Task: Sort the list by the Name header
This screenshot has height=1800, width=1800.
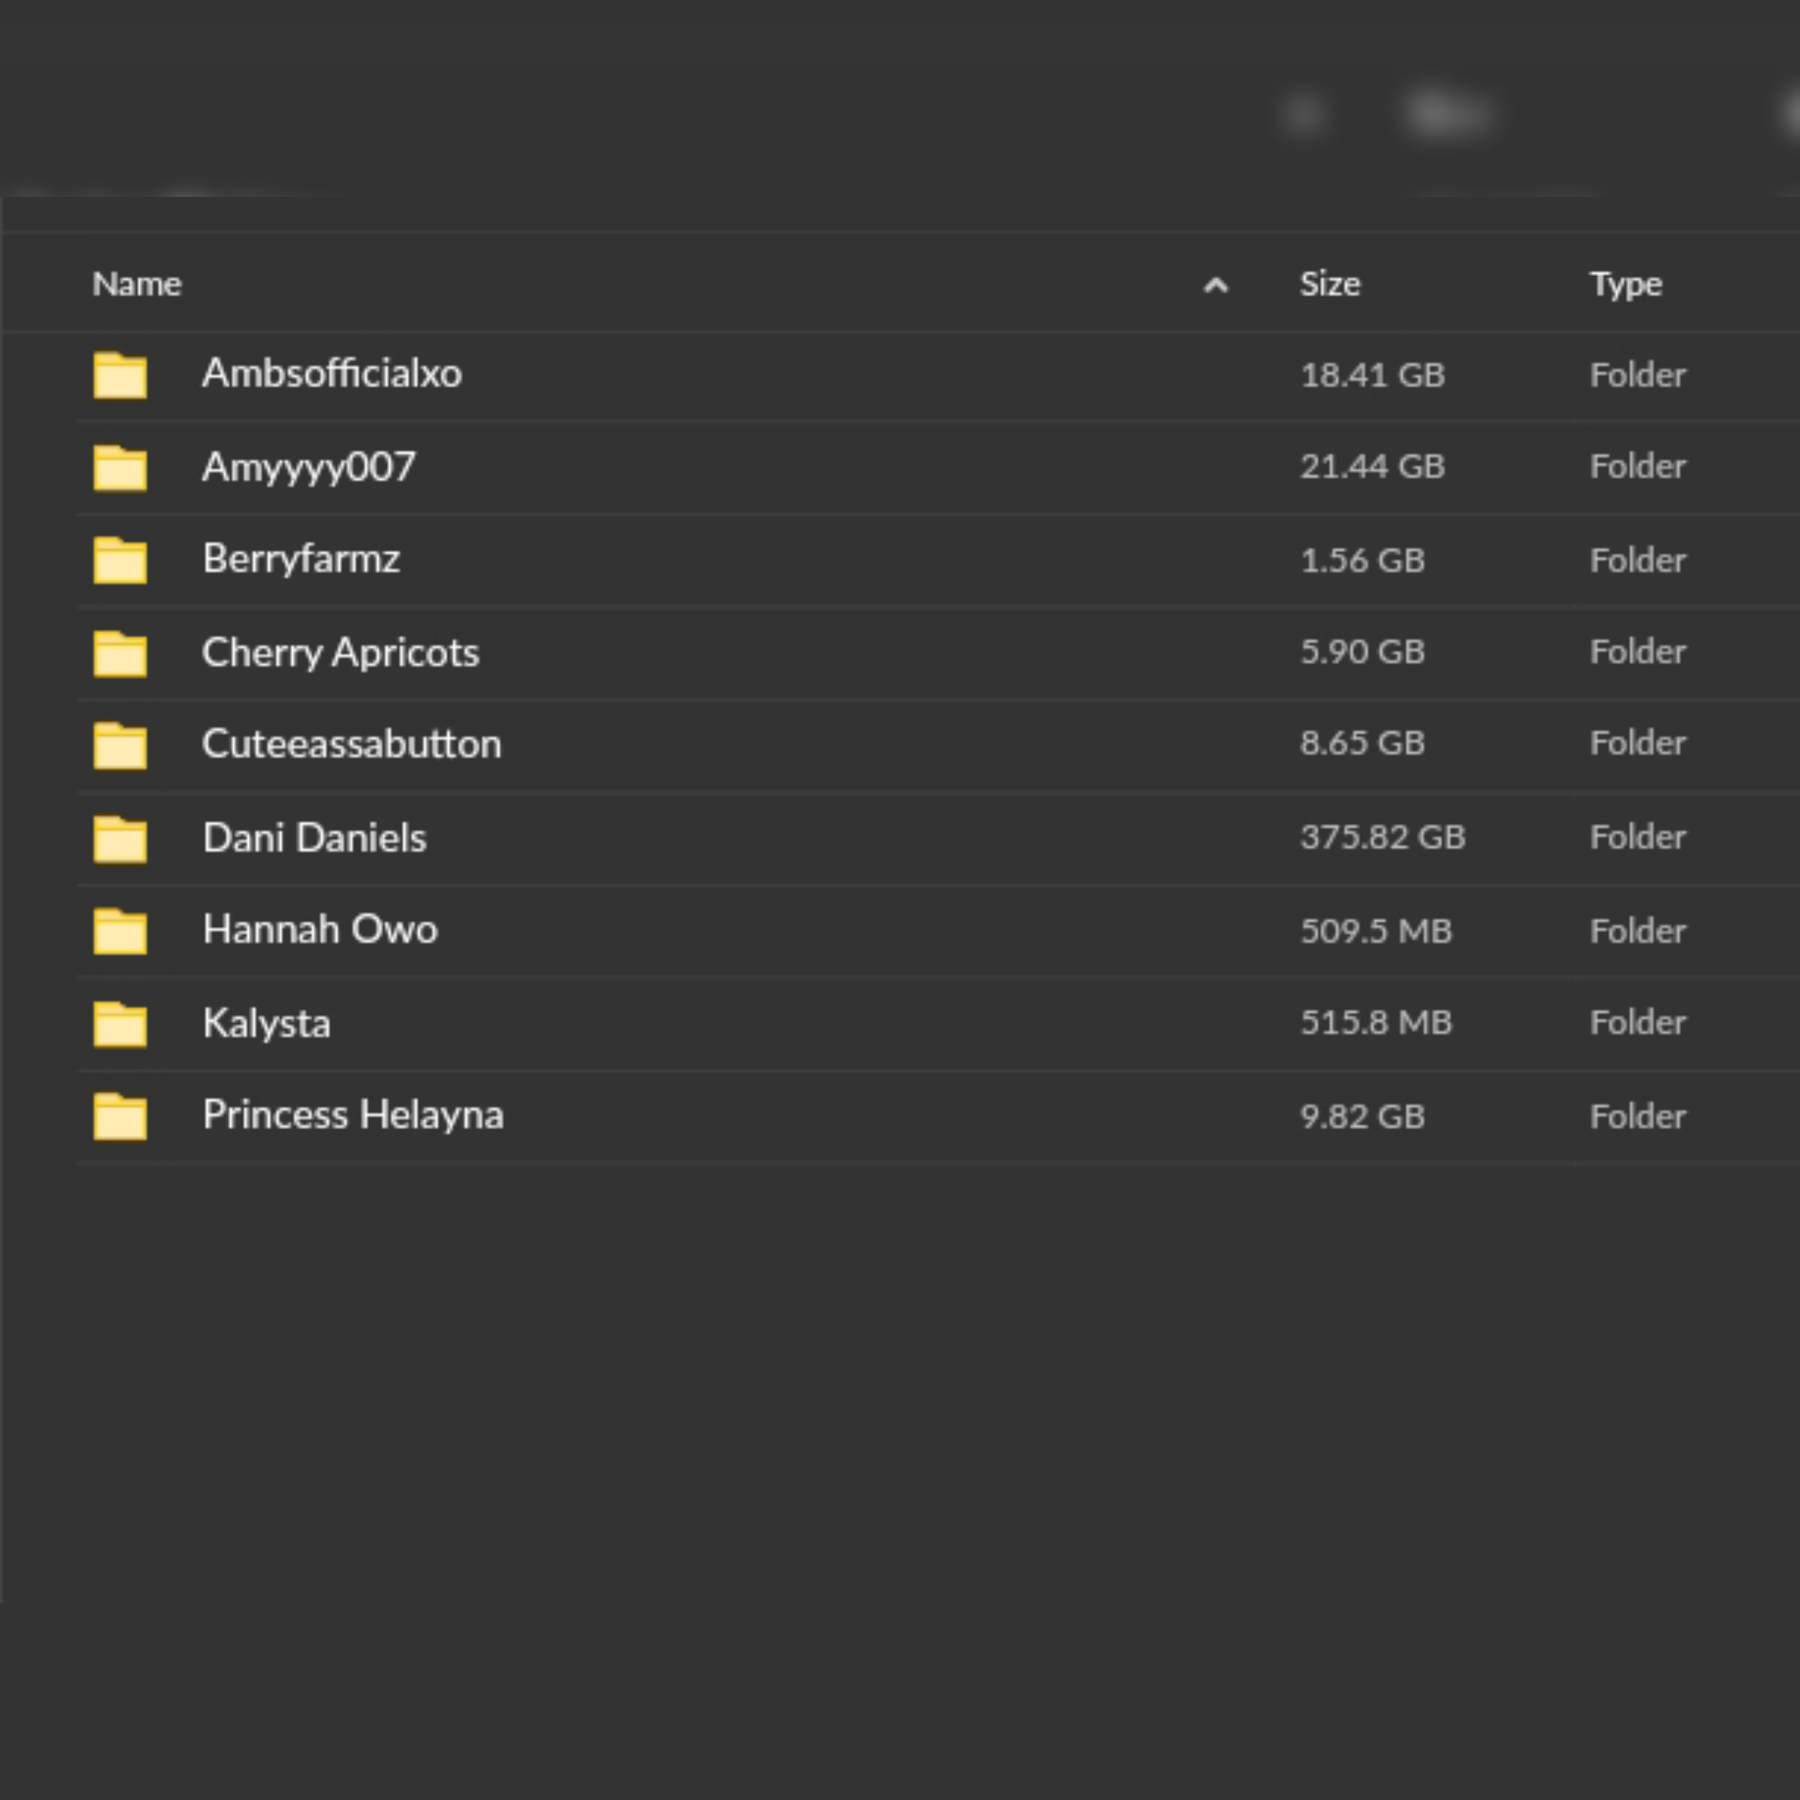Action: [x=137, y=284]
